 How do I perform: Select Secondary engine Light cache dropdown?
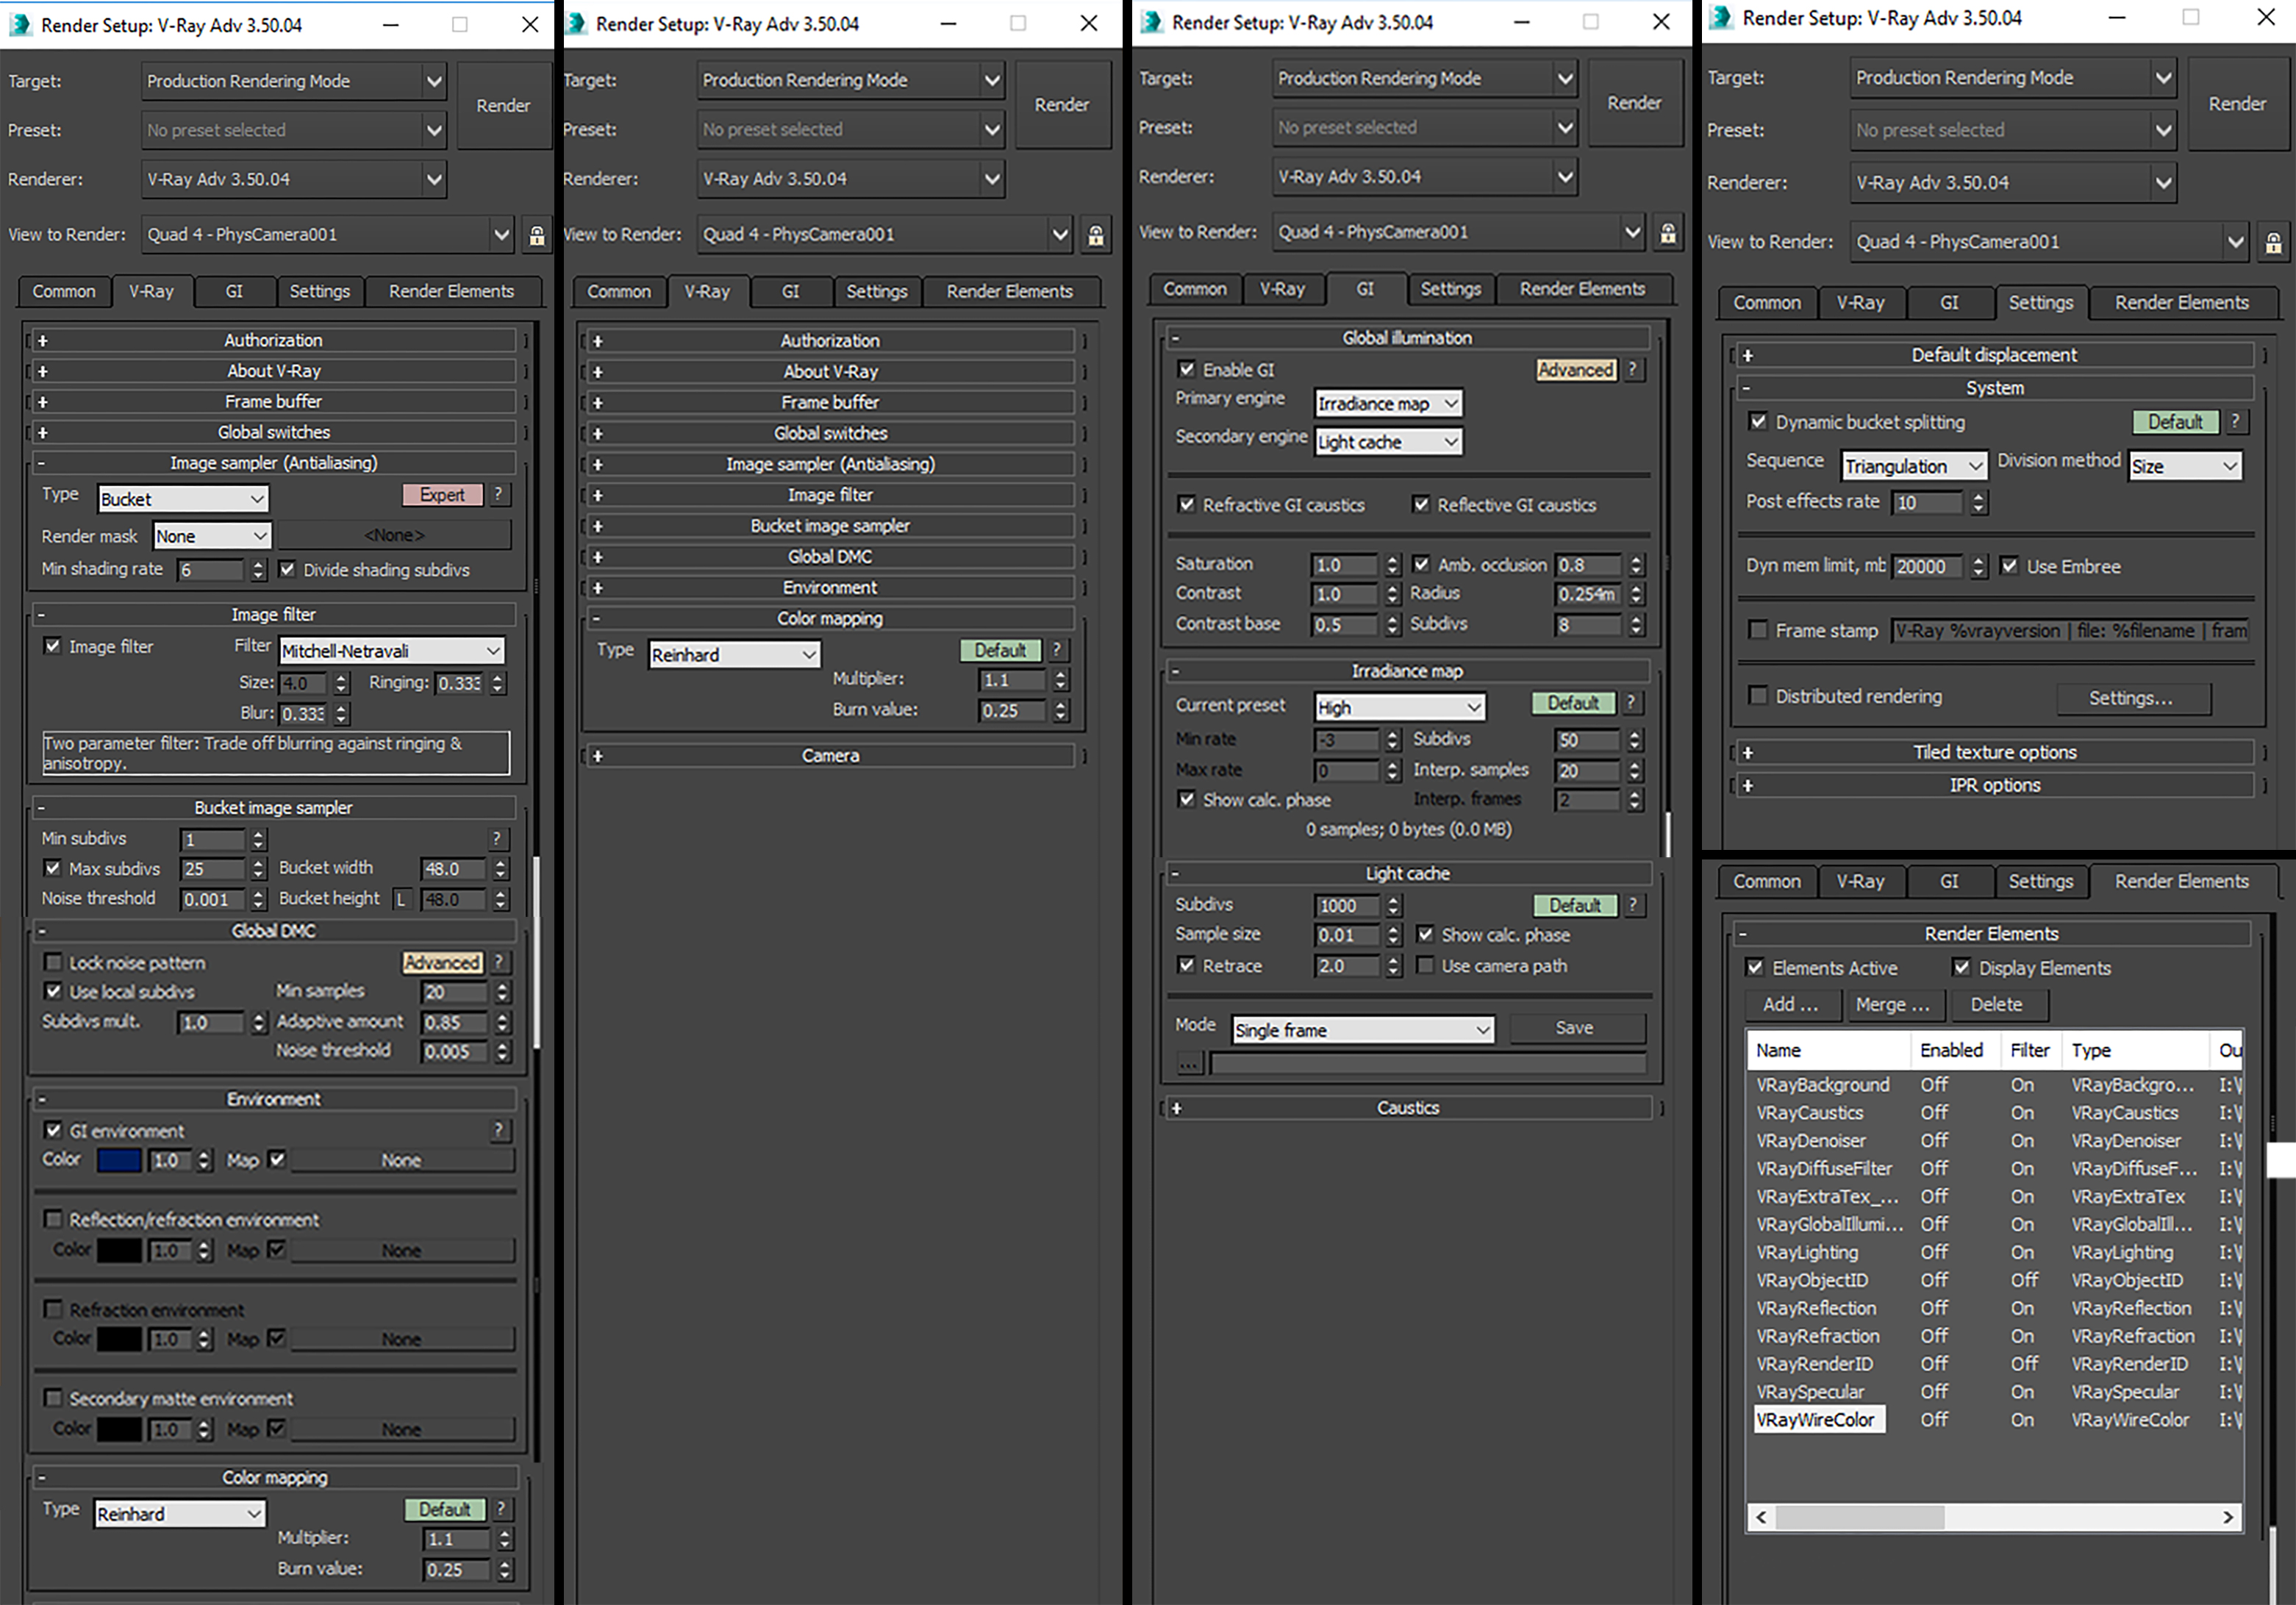pos(1389,440)
